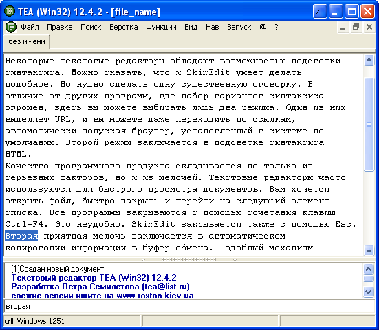Click the editor scrollbar down arrow

click(x=369, y=250)
